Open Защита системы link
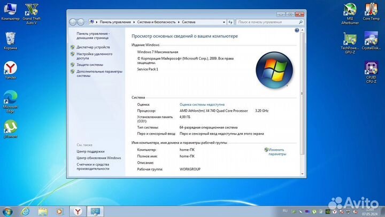Viewport: 385px width, 217px height. 90,65
